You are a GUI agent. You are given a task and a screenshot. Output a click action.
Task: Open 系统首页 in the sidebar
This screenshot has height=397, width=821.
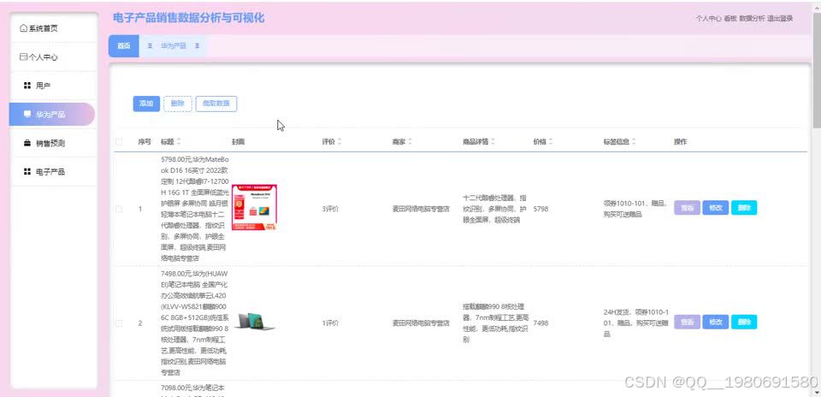click(54, 28)
